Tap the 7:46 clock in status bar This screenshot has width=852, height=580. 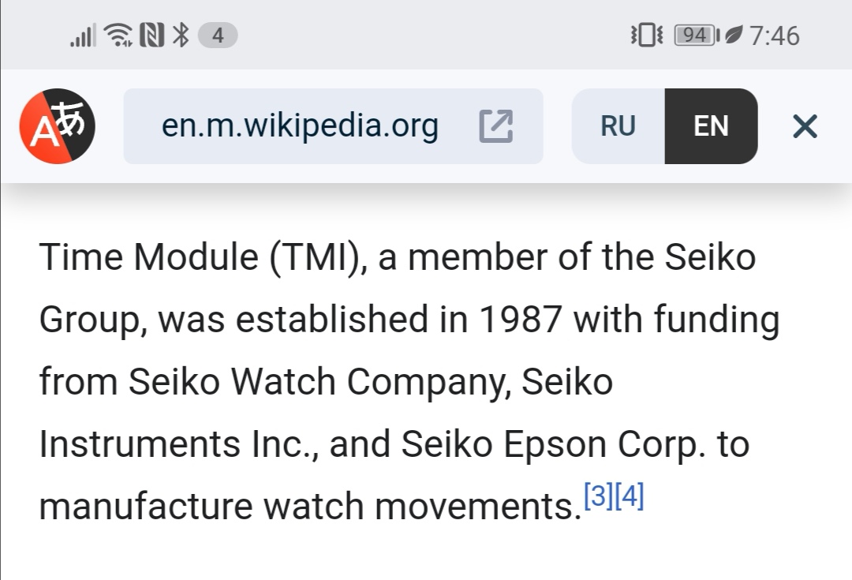click(774, 36)
